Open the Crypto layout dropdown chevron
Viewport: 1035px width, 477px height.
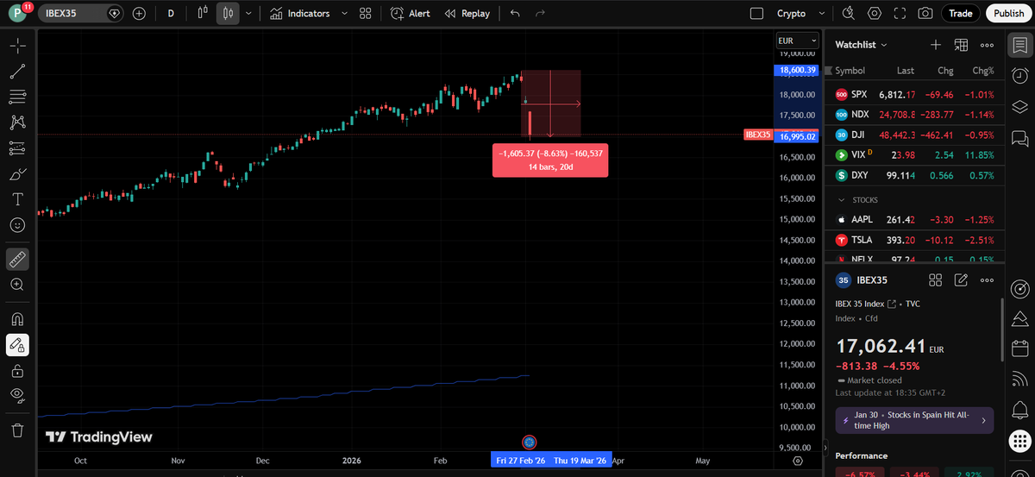click(x=821, y=13)
